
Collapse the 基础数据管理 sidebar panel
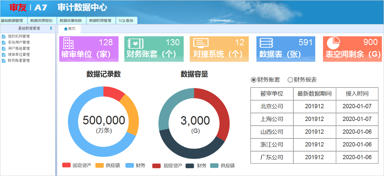51,28
